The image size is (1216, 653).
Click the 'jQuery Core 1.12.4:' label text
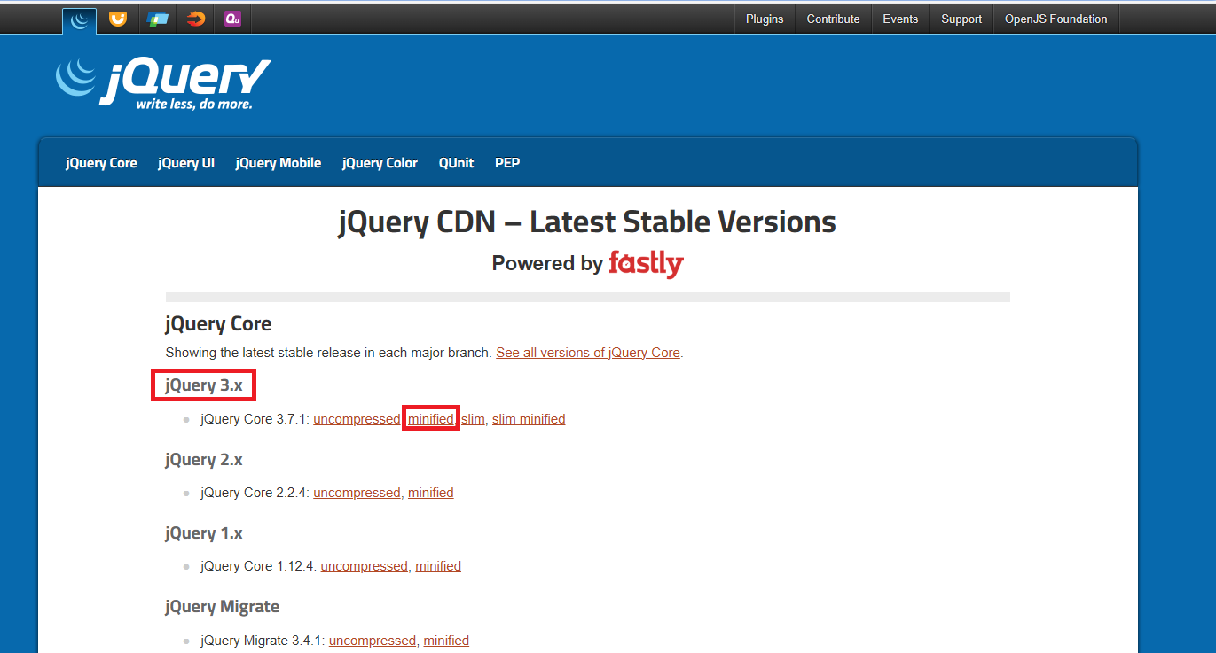(x=259, y=566)
